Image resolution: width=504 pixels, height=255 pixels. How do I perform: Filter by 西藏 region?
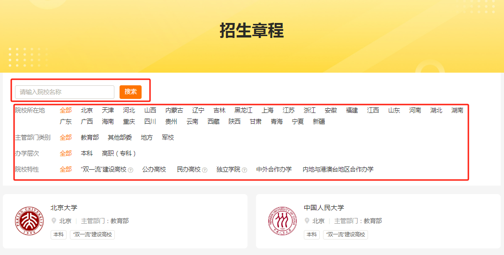(213, 121)
